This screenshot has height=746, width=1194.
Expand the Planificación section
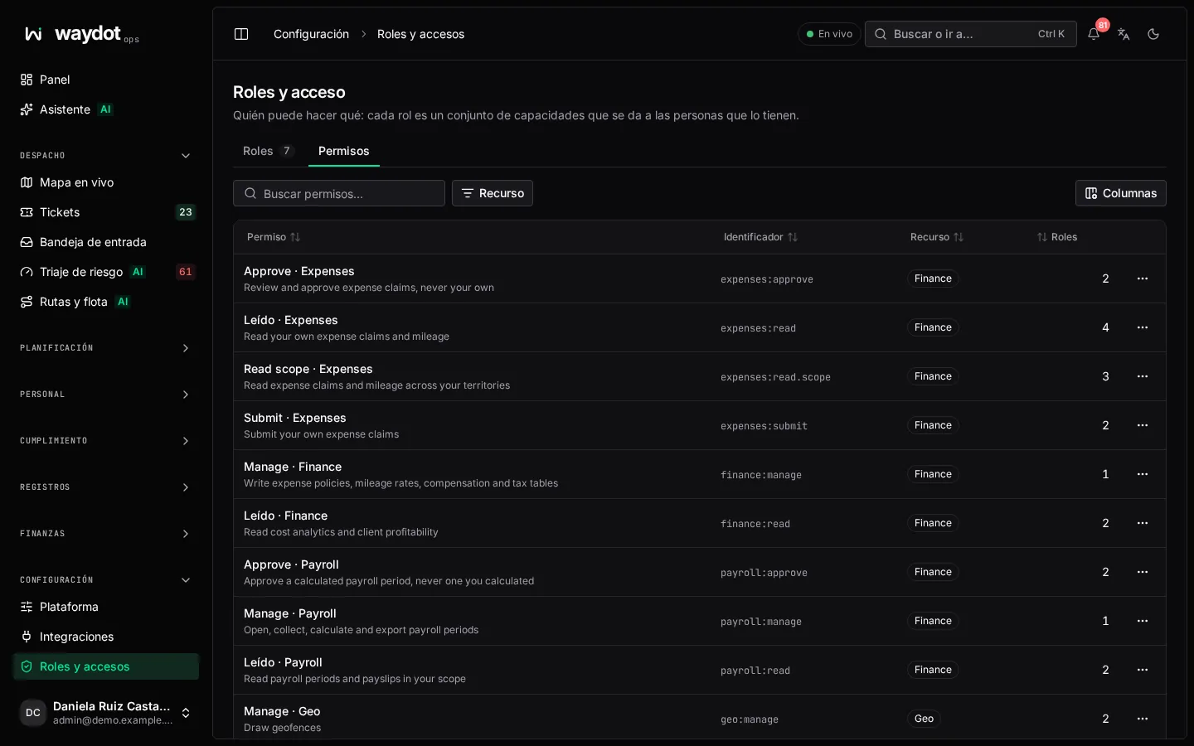[x=106, y=348]
